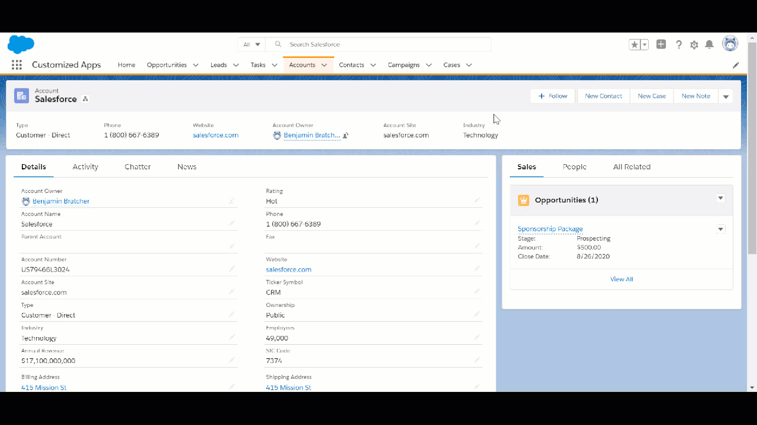This screenshot has height=425, width=757.
Task: Edit the Fax field via pencil icon
Action: 477,246
